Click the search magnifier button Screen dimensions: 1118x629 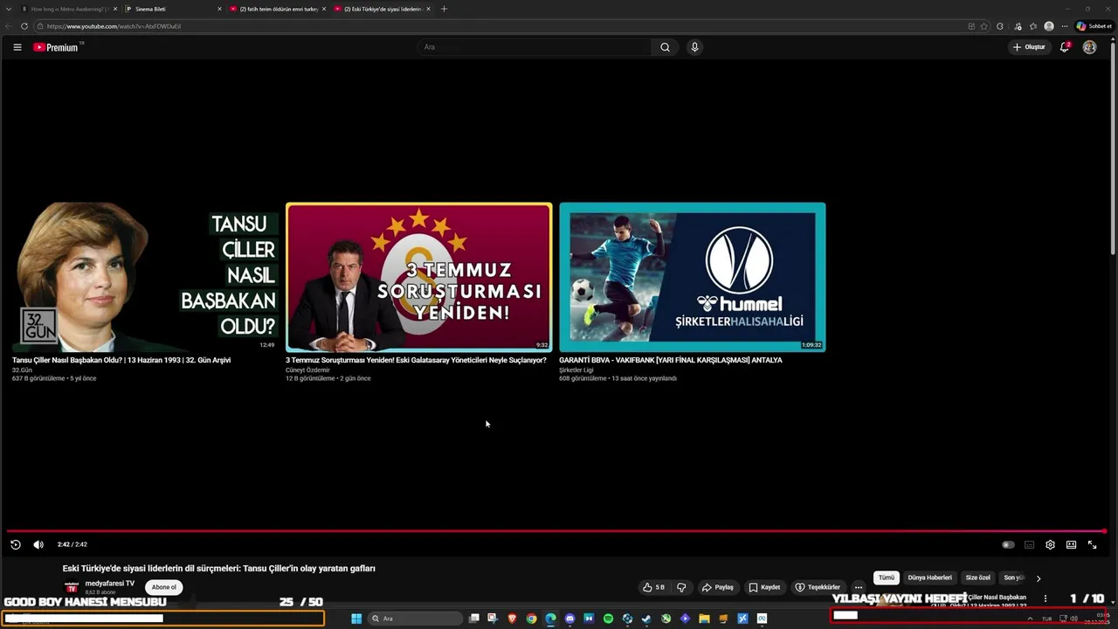click(665, 47)
